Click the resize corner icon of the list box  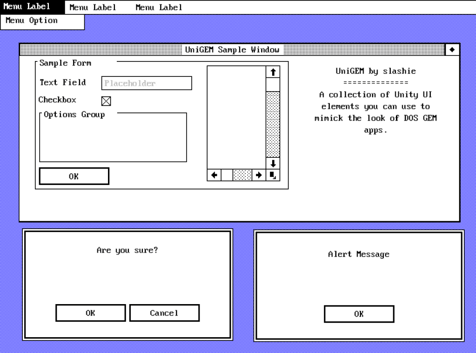[x=273, y=175]
